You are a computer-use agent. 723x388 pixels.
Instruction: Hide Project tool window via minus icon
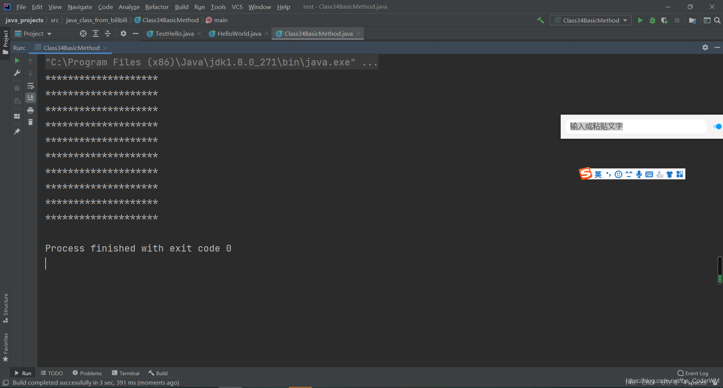point(136,33)
